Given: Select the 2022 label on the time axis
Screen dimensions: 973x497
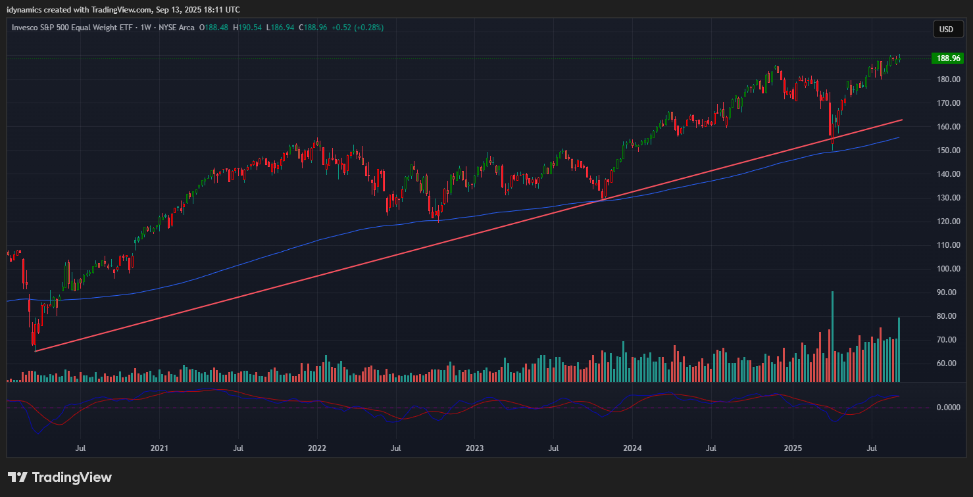Looking at the screenshot, I should coord(317,448).
